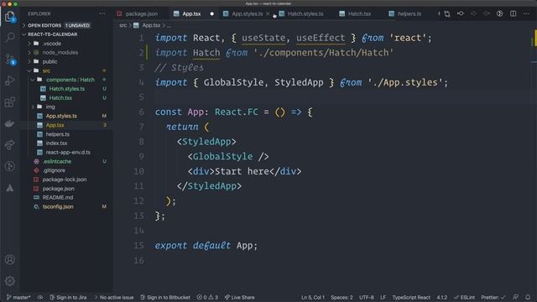
Task: Open the Source Control view
Action: tap(10, 59)
